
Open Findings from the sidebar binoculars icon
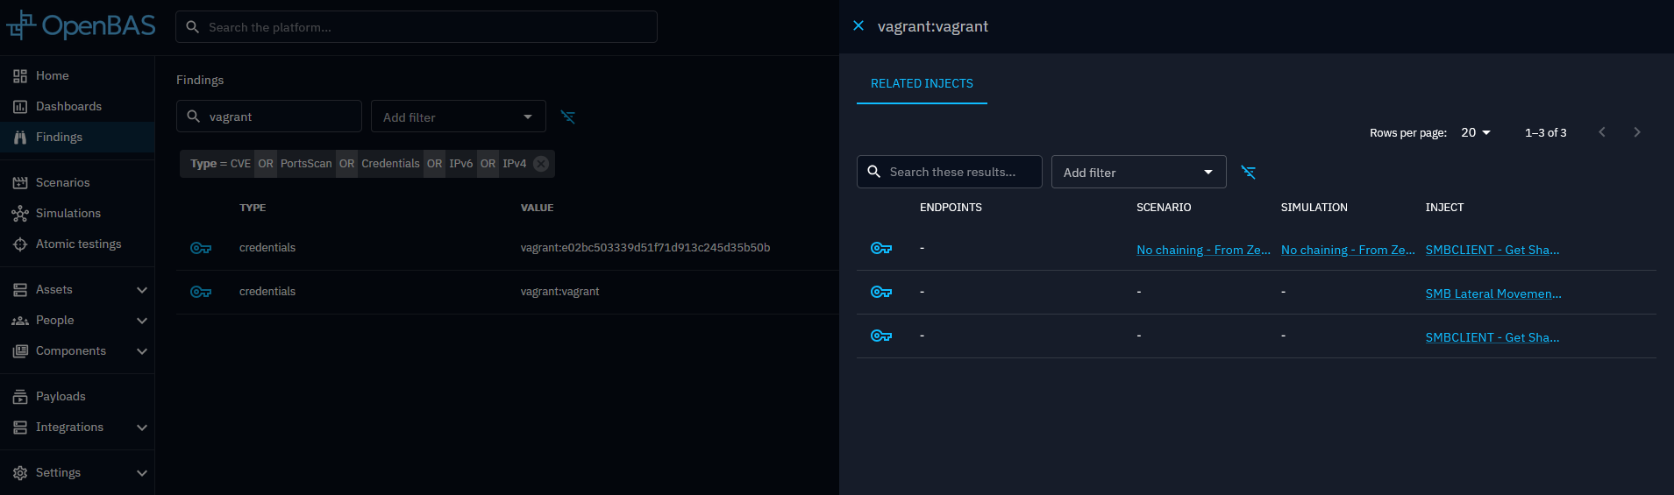(20, 138)
